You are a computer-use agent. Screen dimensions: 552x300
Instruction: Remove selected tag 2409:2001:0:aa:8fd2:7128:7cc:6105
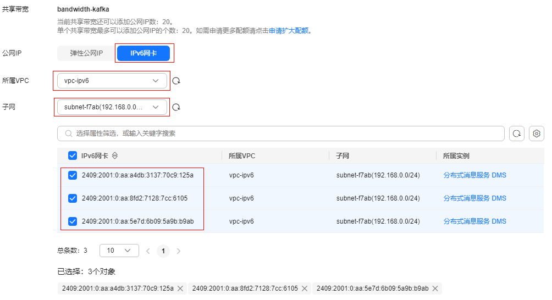305,288
